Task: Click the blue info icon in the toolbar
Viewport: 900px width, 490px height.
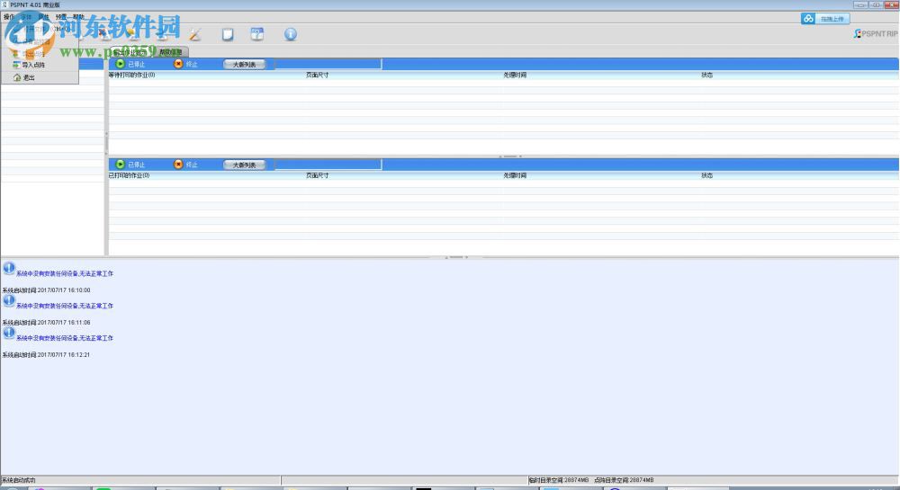Action: (x=291, y=34)
